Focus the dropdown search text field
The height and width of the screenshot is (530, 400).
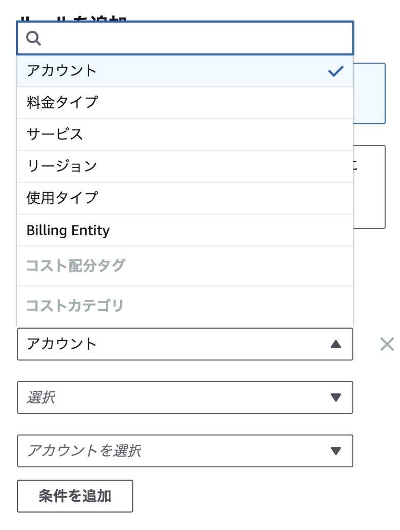click(x=185, y=38)
